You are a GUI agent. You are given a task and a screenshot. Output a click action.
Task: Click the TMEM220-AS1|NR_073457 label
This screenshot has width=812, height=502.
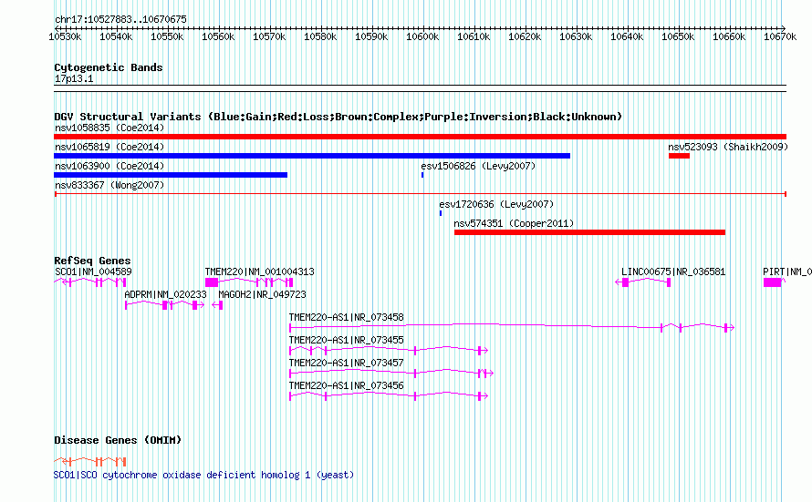pos(346,363)
